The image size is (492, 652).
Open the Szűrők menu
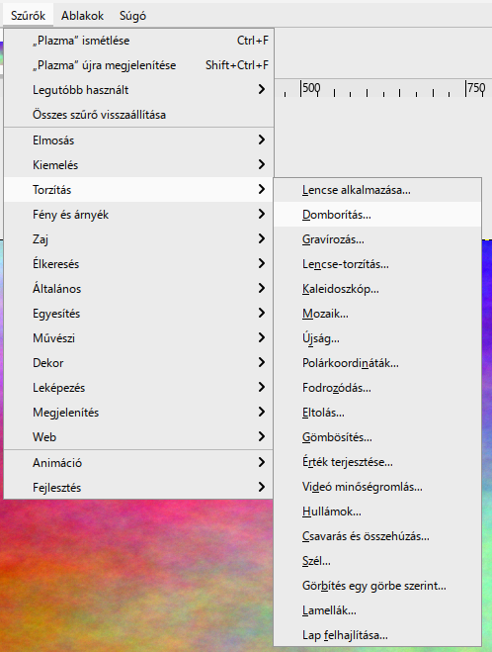(28, 16)
